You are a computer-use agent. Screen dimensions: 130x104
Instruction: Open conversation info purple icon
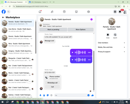(x=92, y=19)
